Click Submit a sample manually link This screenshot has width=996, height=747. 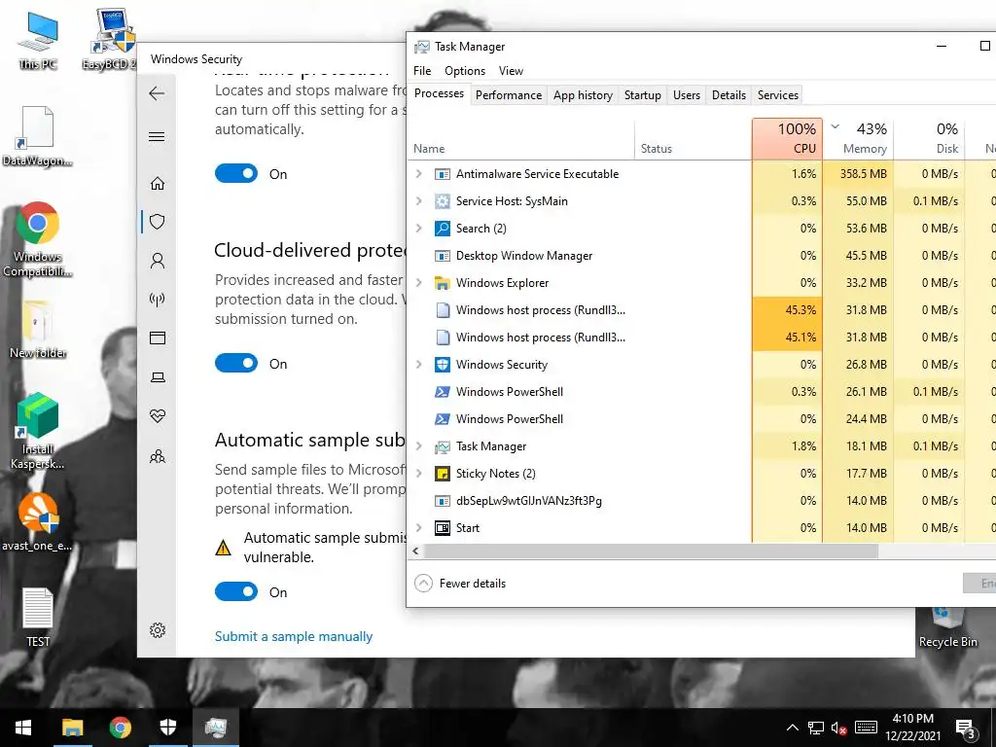coord(294,636)
